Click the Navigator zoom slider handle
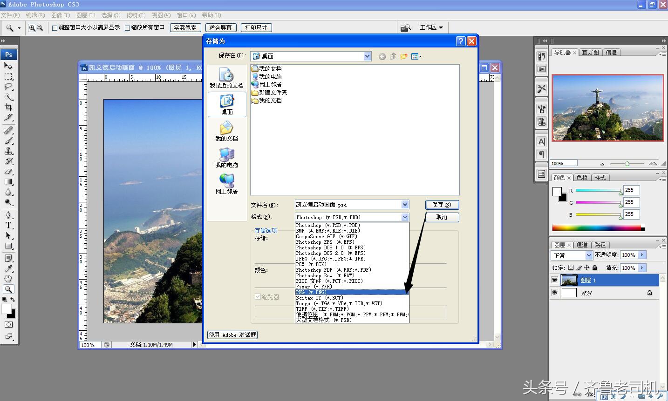668x401 pixels. pos(627,164)
